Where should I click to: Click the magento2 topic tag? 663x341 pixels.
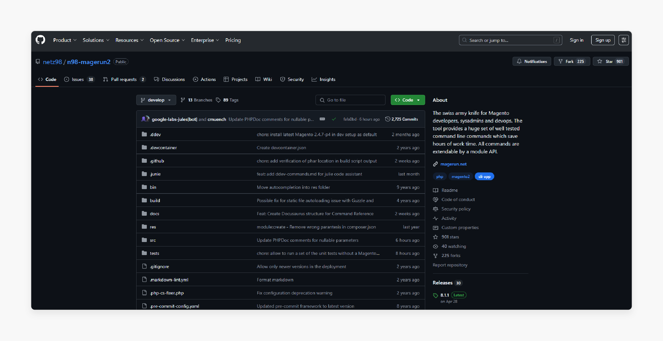coord(461,177)
